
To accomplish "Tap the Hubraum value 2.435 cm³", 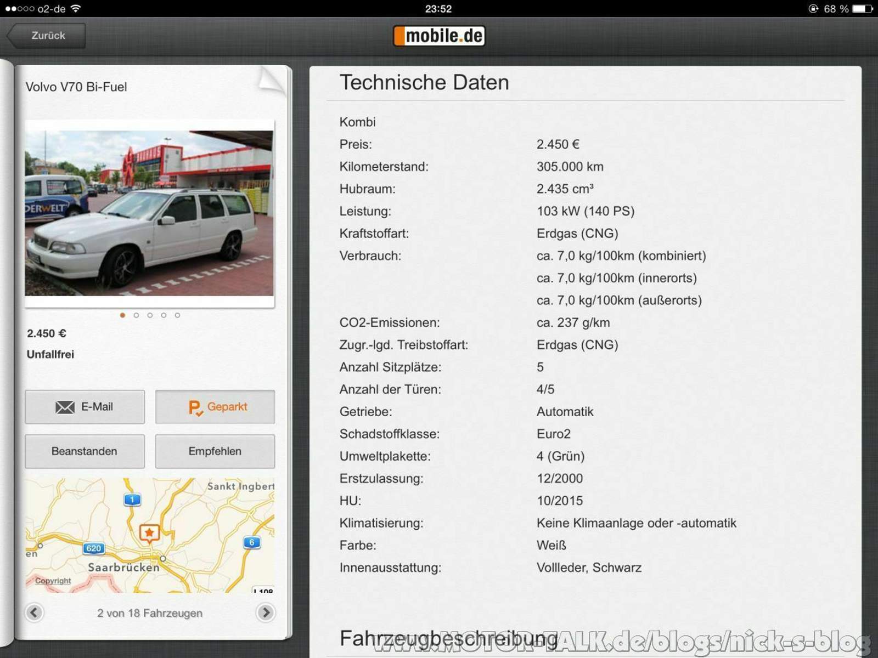I will pos(565,189).
